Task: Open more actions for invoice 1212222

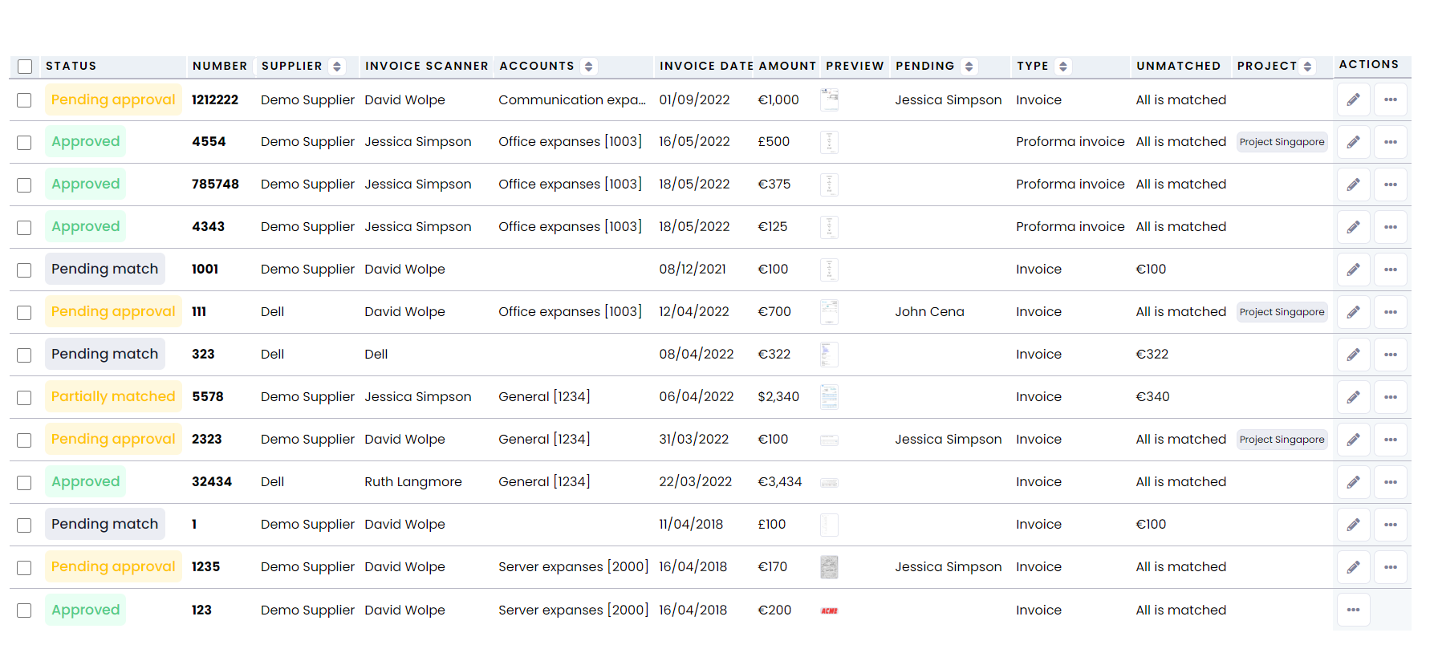Action: (1391, 99)
